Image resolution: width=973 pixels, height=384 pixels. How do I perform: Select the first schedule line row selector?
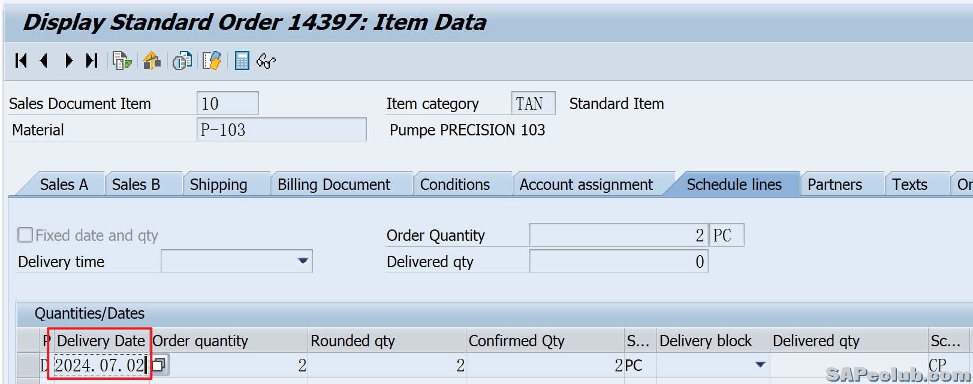click(28, 365)
